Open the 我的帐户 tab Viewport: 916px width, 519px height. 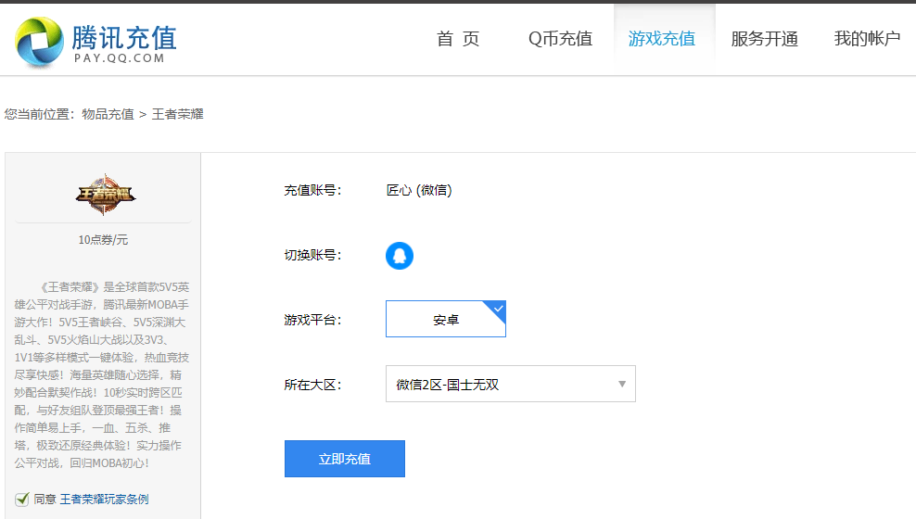pos(867,39)
